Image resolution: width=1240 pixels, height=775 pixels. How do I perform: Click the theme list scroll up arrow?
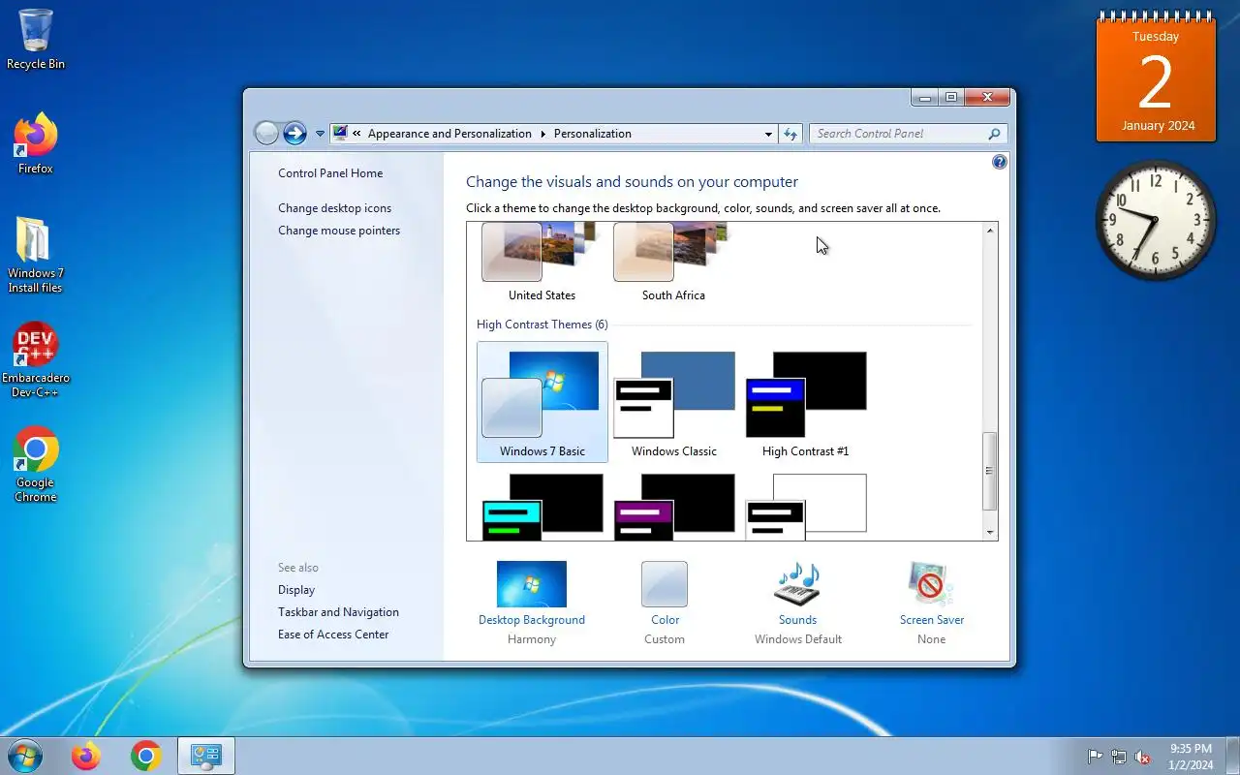[990, 231]
